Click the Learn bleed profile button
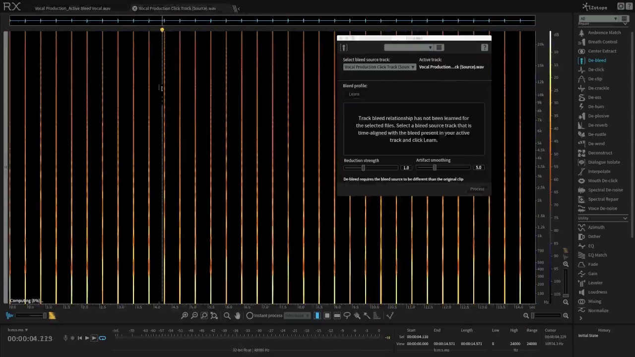The width and height of the screenshot is (635, 357). (x=354, y=94)
